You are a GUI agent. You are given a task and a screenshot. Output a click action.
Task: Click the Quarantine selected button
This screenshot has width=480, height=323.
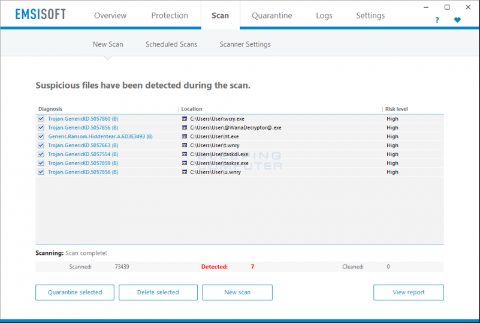click(75, 292)
